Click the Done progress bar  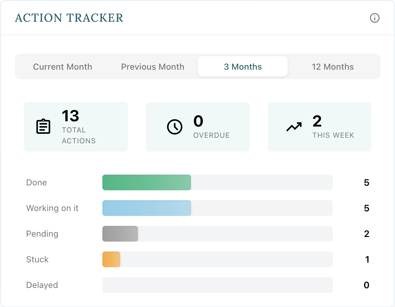pyautogui.click(x=146, y=182)
